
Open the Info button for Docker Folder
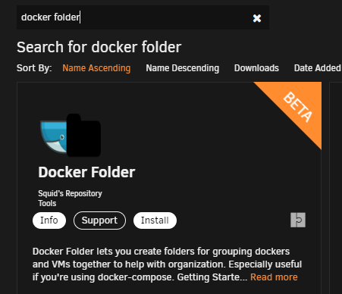tap(49, 220)
